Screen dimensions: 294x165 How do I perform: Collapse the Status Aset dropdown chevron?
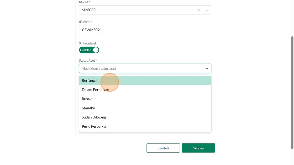(x=207, y=68)
